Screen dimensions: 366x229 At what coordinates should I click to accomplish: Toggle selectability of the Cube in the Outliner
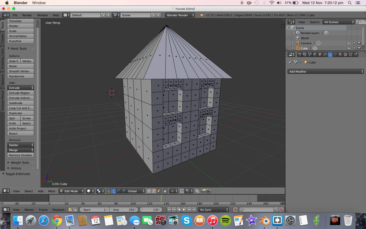point(355,48)
